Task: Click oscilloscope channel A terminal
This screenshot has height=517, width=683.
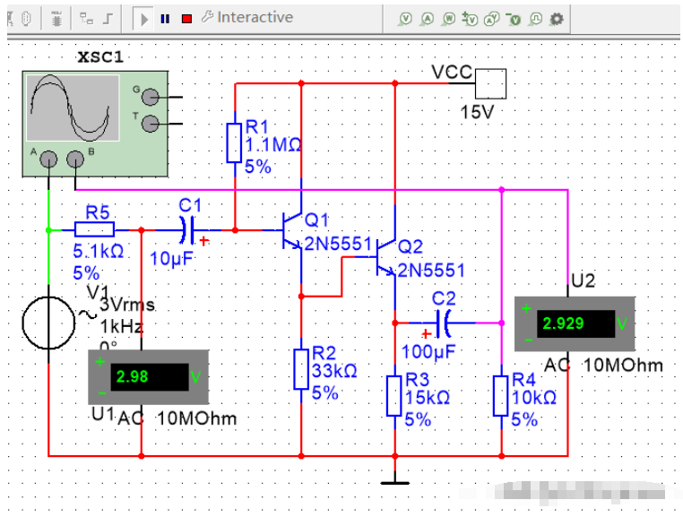Action: tap(48, 159)
